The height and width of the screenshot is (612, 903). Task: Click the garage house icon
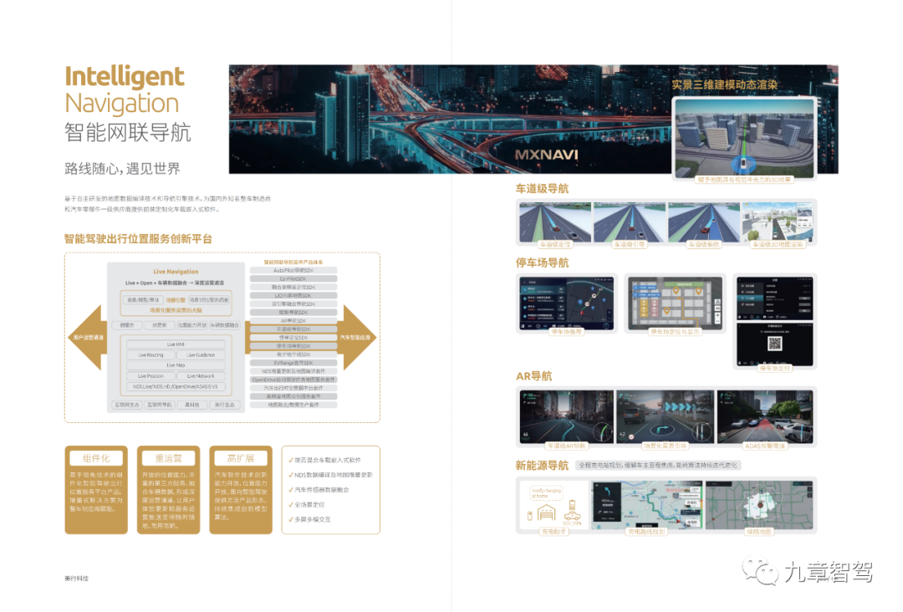pos(546,512)
